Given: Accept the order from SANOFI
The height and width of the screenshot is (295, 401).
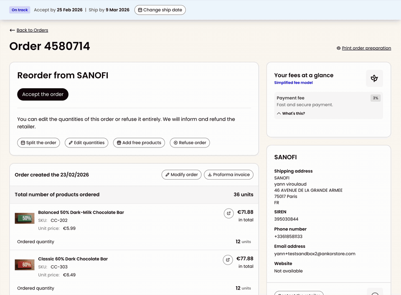Looking at the screenshot, I should point(43,94).
